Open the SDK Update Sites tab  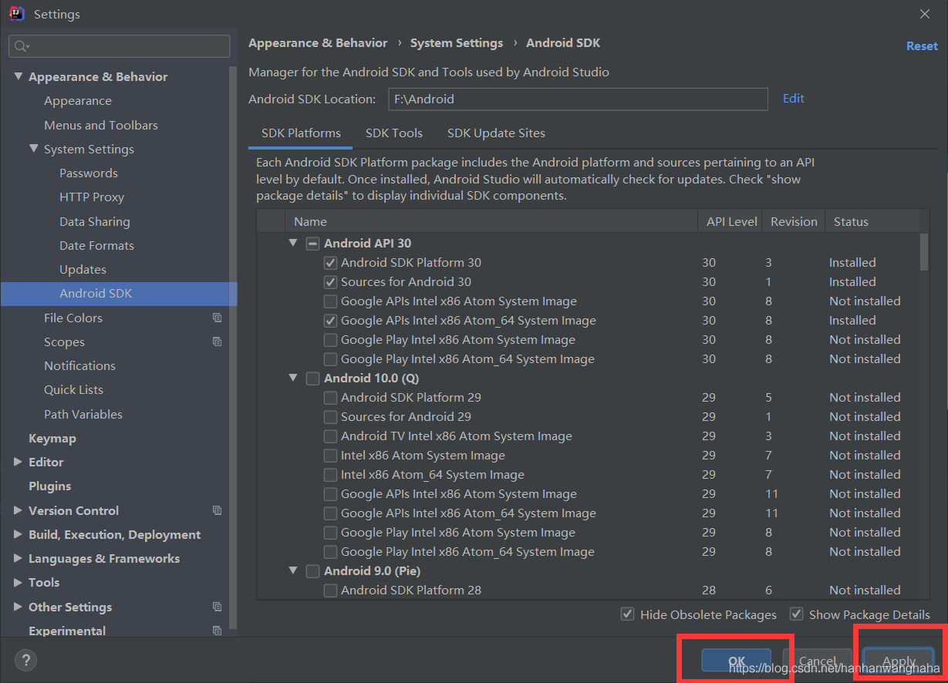496,133
